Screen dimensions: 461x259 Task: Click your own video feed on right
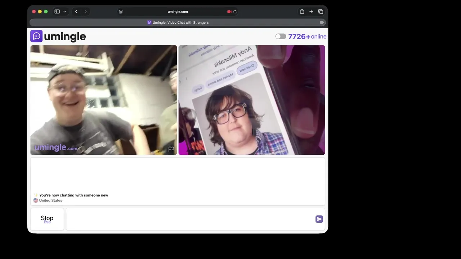pyautogui.click(x=252, y=100)
